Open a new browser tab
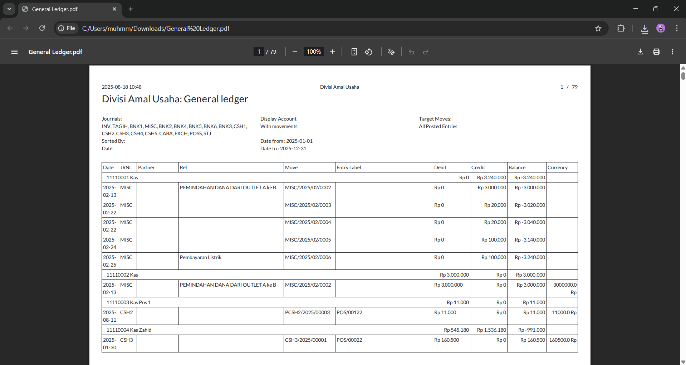686x365 pixels. [131, 9]
